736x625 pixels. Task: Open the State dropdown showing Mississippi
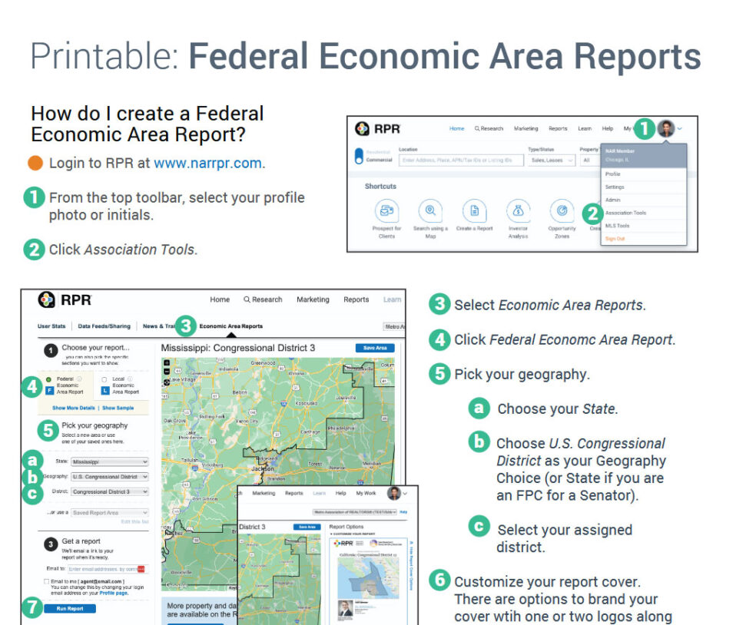[109, 462]
